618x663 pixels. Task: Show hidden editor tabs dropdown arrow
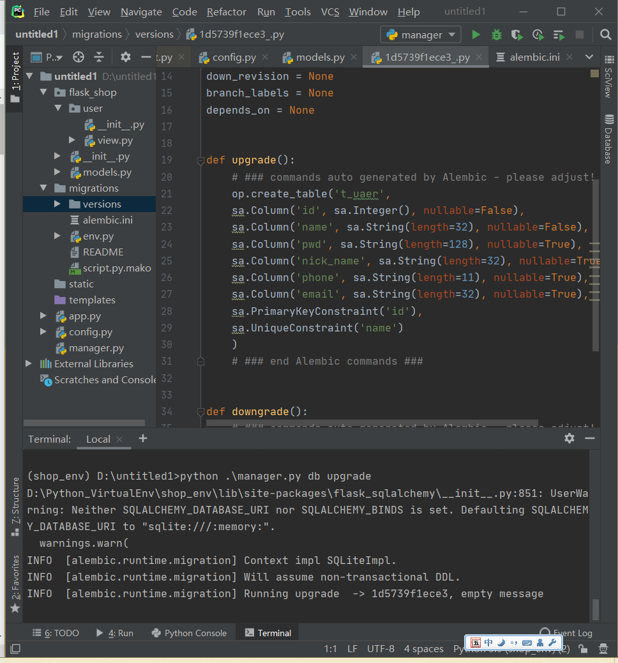tap(589, 57)
